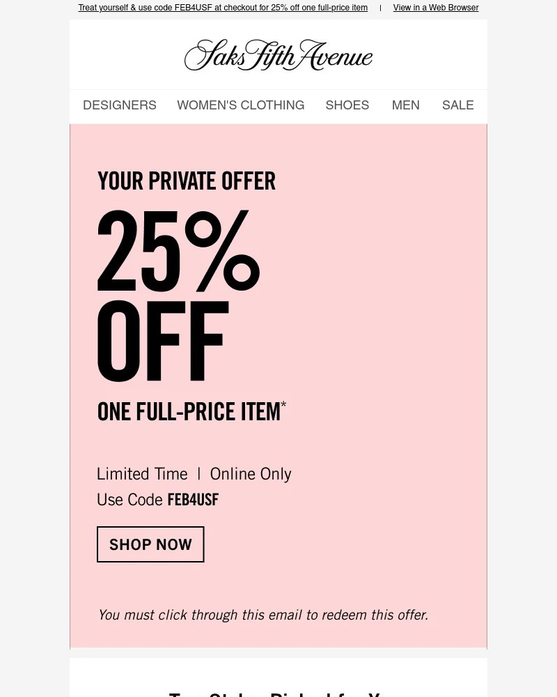The height and width of the screenshot is (697, 557).
Task: Navigate to the SHOES section
Action: 347,105
